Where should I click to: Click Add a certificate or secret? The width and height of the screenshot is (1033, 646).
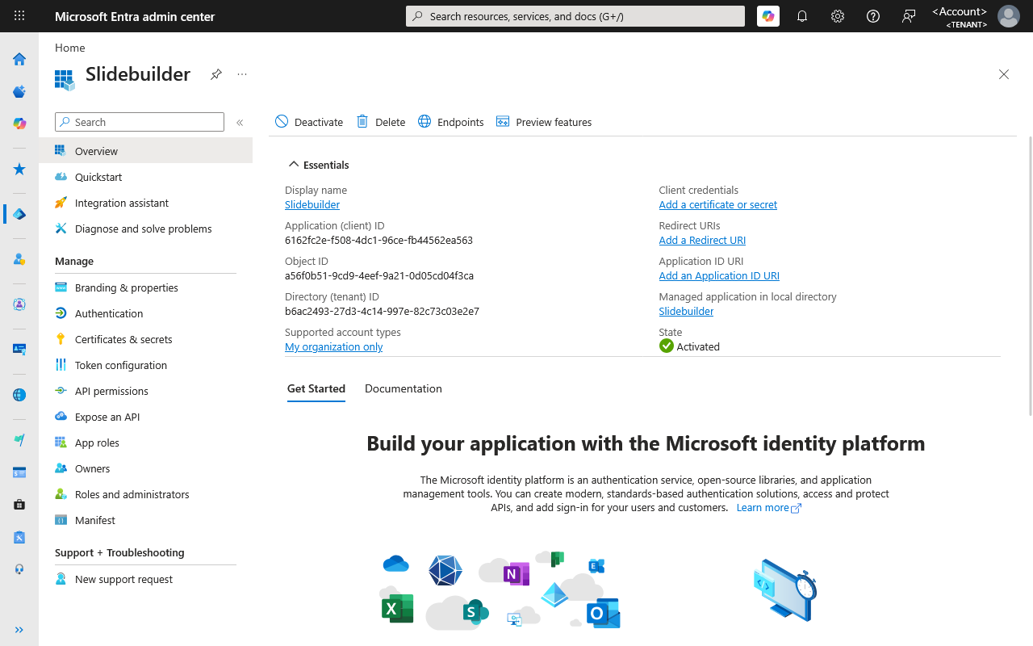[718, 204]
